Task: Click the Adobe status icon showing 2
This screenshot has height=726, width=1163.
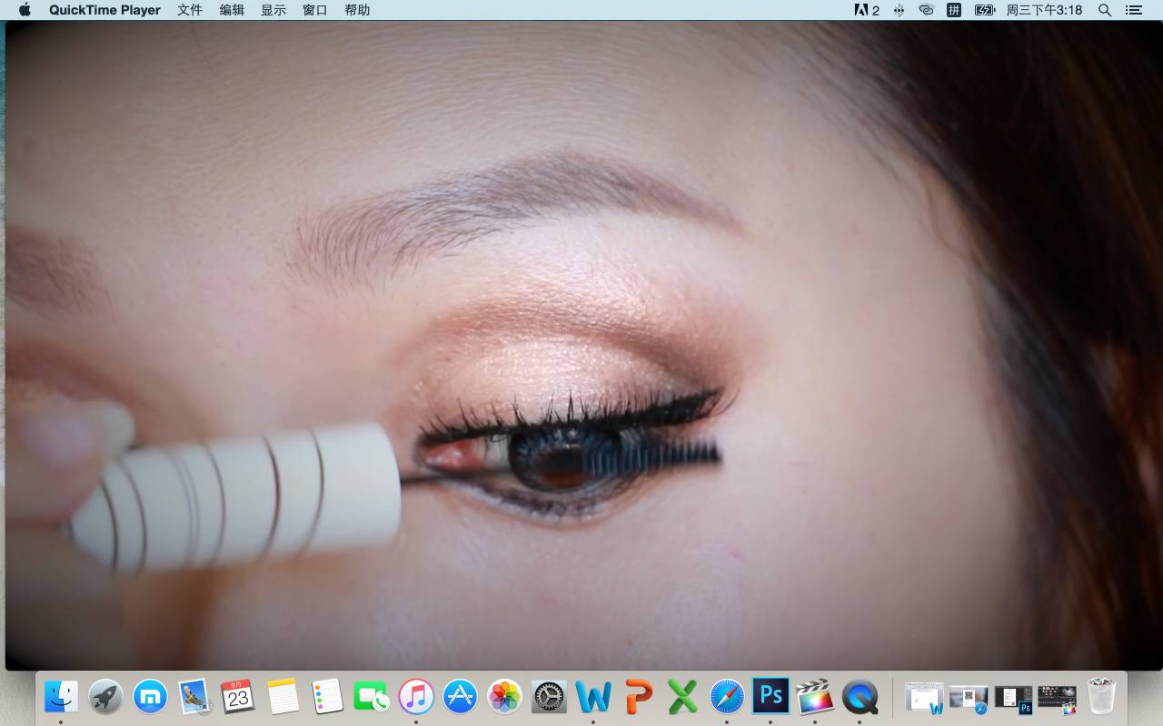Action: (867, 10)
